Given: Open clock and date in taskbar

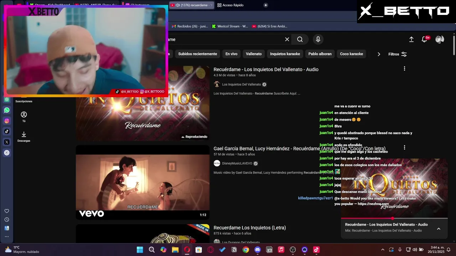Looking at the screenshot, I should (x=437, y=250).
